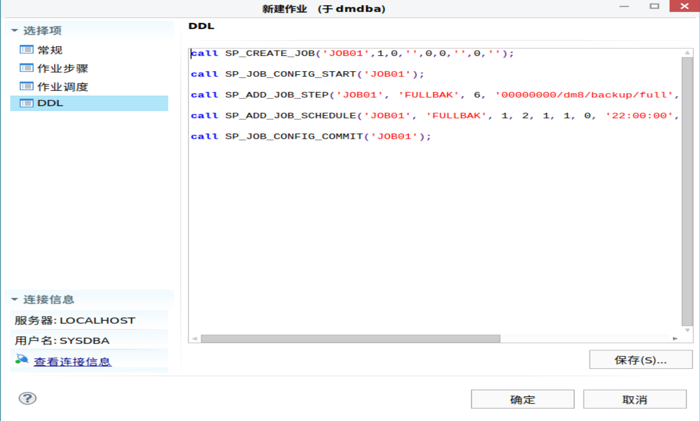
Task: Collapse the 连接信息 section
Action: (14, 300)
